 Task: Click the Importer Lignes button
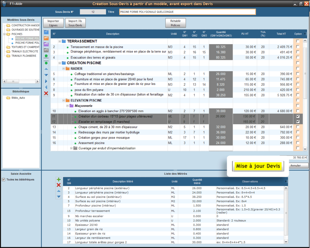click(53, 23)
